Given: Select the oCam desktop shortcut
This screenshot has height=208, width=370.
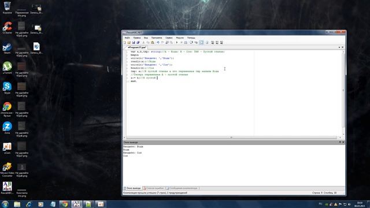Looking at the screenshot, I should 7,148.
